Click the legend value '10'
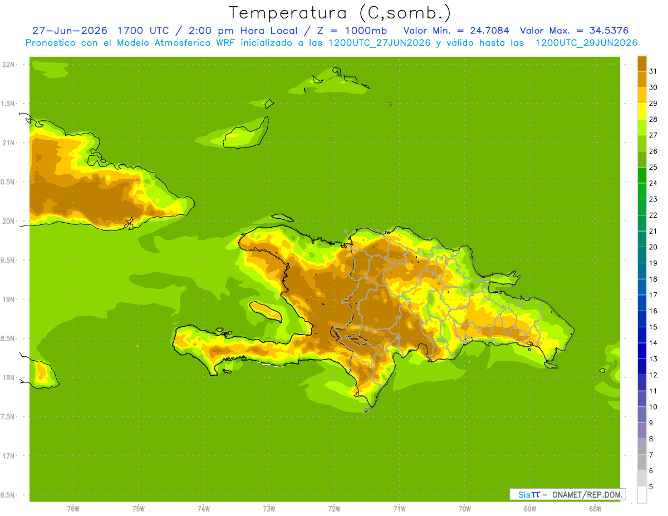This screenshot has height=516, width=668. coord(653,407)
